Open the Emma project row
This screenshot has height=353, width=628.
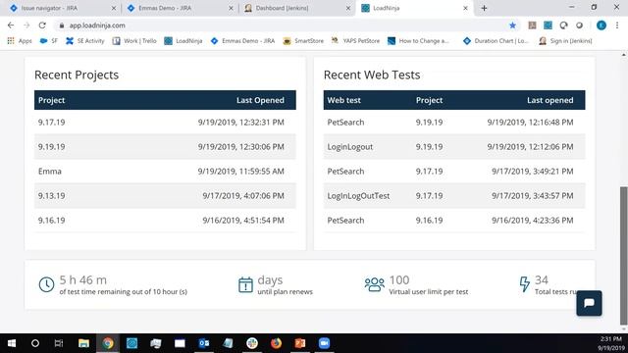(x=165, y=172)
